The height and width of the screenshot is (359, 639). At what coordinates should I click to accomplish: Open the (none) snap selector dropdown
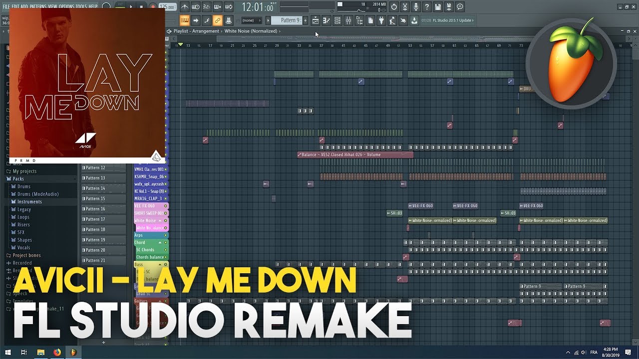coord(251,20)
